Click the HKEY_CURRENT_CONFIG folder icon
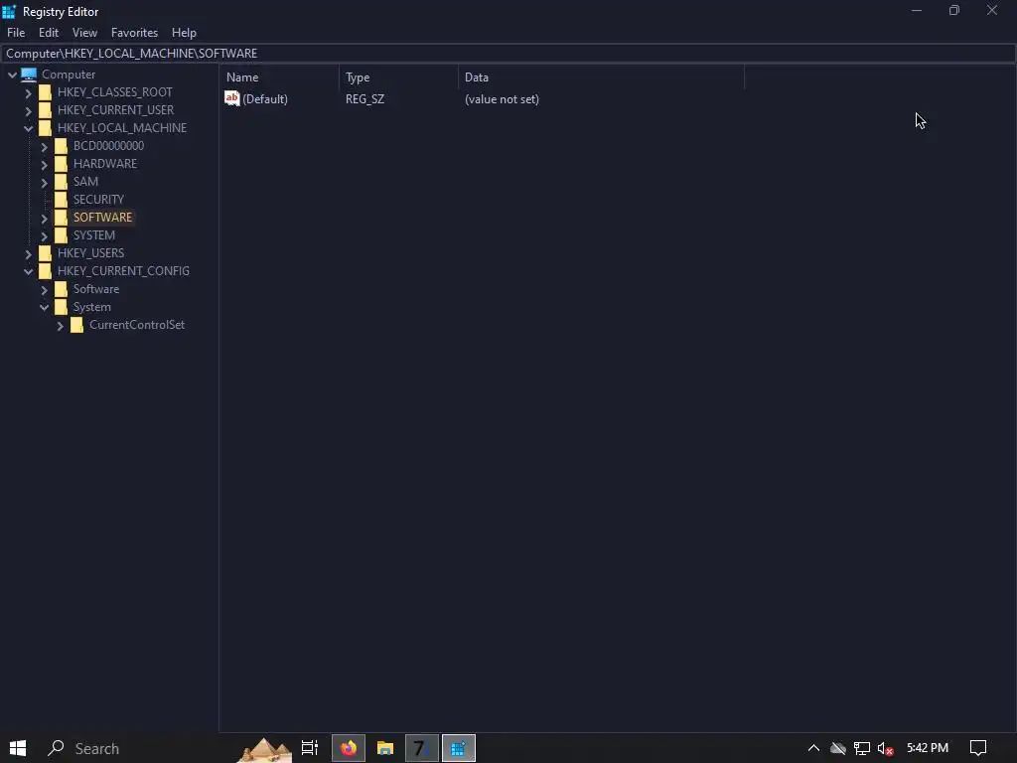Screen dimensions: 1017x763 click(x=45, y=271)
